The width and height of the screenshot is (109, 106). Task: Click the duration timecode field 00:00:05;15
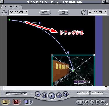18,12
